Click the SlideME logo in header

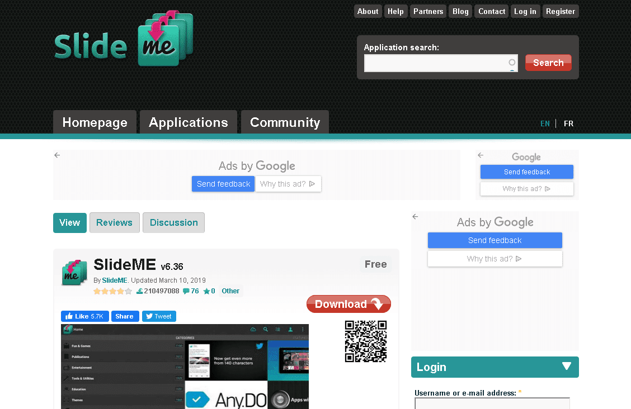(124, 39)
